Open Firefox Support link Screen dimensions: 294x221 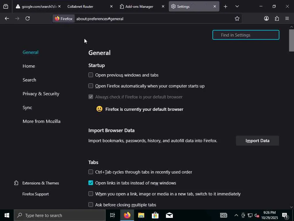pyautogui.click(x=36, y=194)
